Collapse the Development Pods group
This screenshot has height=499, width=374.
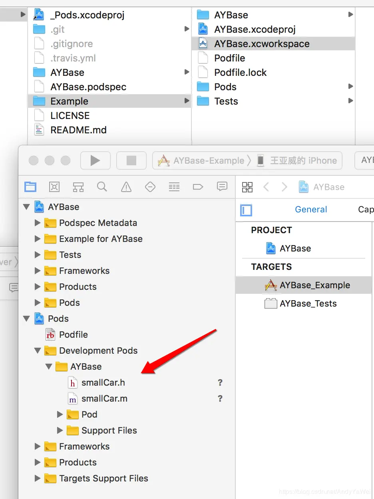[38, 350]
